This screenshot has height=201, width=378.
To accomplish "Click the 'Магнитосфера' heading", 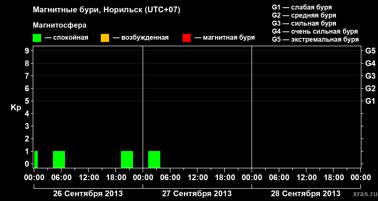I will (59, 25).
